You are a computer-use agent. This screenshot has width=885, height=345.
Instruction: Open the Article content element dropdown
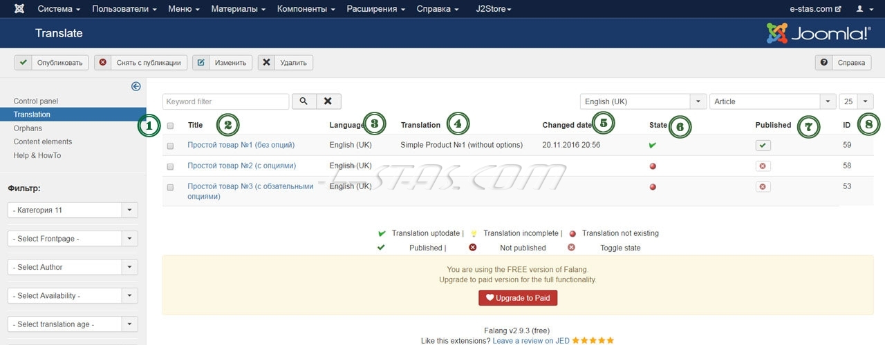pyautogui.click(x=772, y=101)
